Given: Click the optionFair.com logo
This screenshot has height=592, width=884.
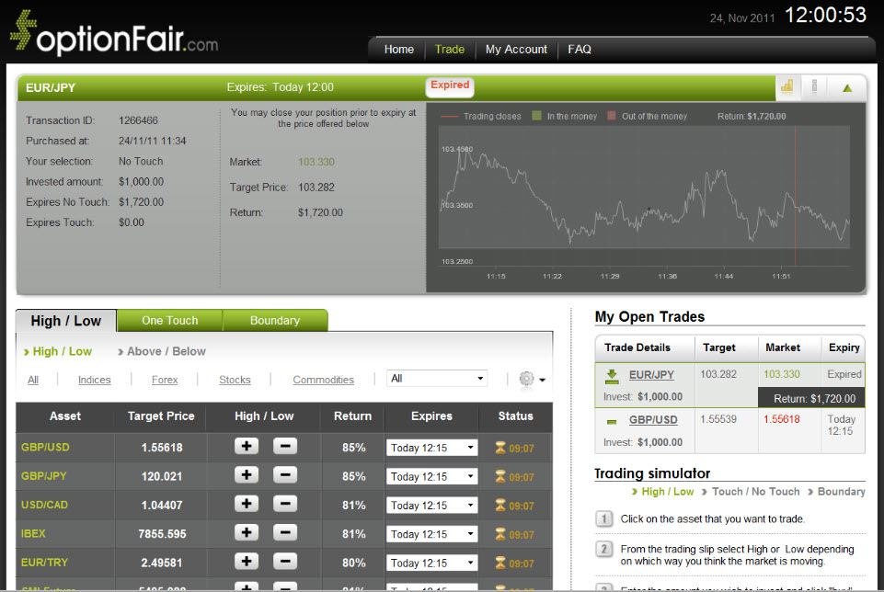Looking at the screenshot, I should (114, 32).
